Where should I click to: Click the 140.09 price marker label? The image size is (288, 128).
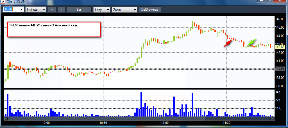click(280, 68)
